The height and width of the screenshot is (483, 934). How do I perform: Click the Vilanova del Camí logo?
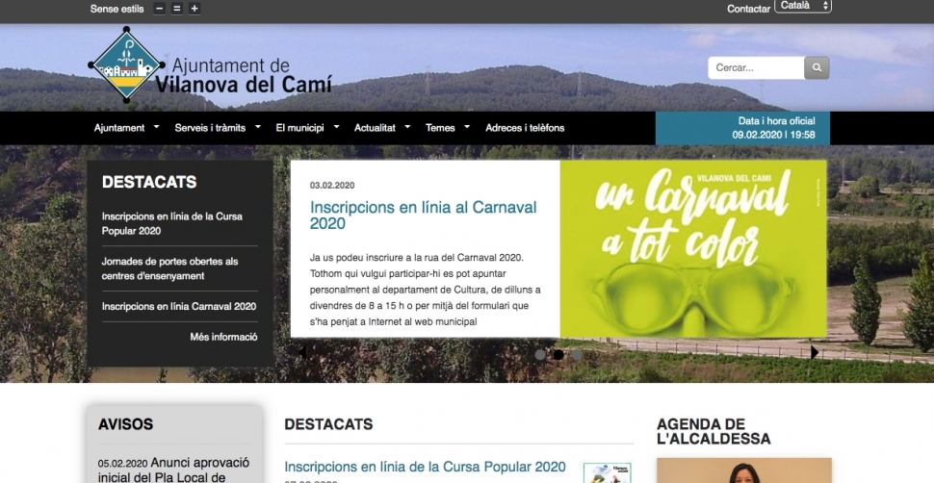coord(123,65)
